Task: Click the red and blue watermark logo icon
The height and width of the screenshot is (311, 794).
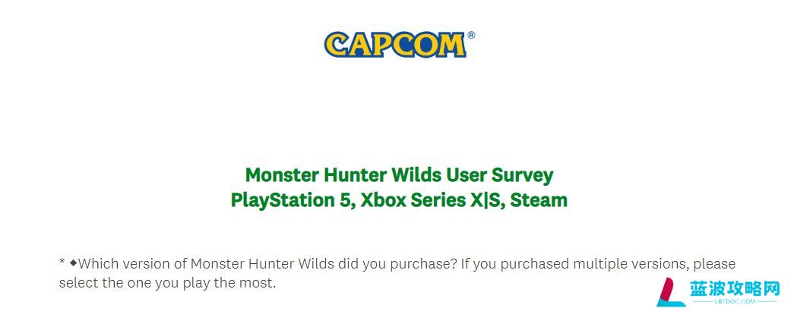Action: tap(669, 292)
